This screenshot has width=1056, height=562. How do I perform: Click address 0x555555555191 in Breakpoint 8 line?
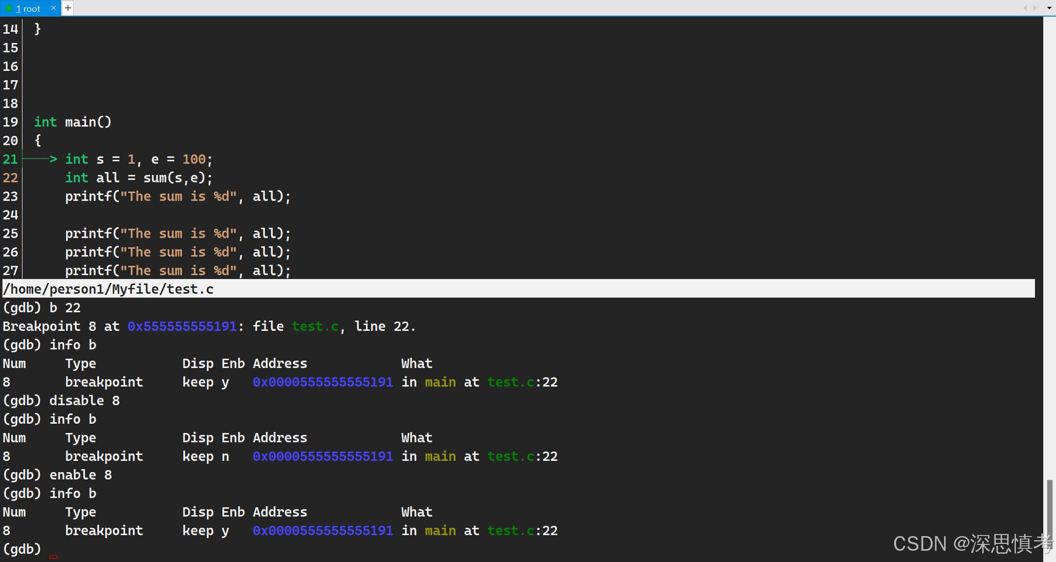point(182,326)
